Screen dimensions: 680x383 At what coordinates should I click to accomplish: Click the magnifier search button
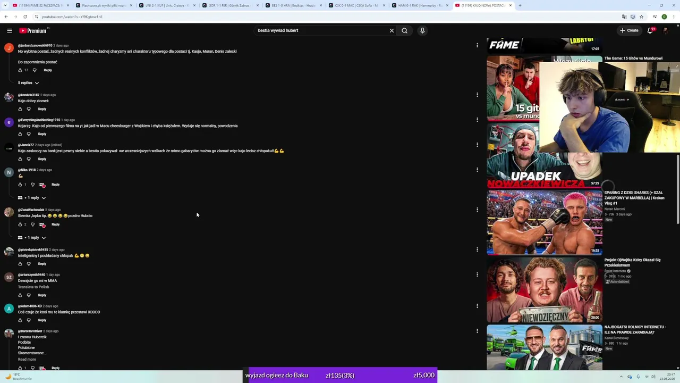[x=404, y=30]
